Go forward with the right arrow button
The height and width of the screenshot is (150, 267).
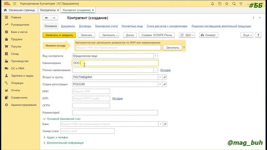tap(54, 17)
